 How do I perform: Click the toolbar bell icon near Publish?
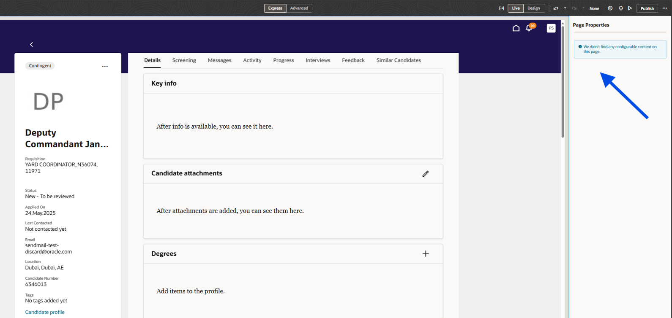click(620, 8)
